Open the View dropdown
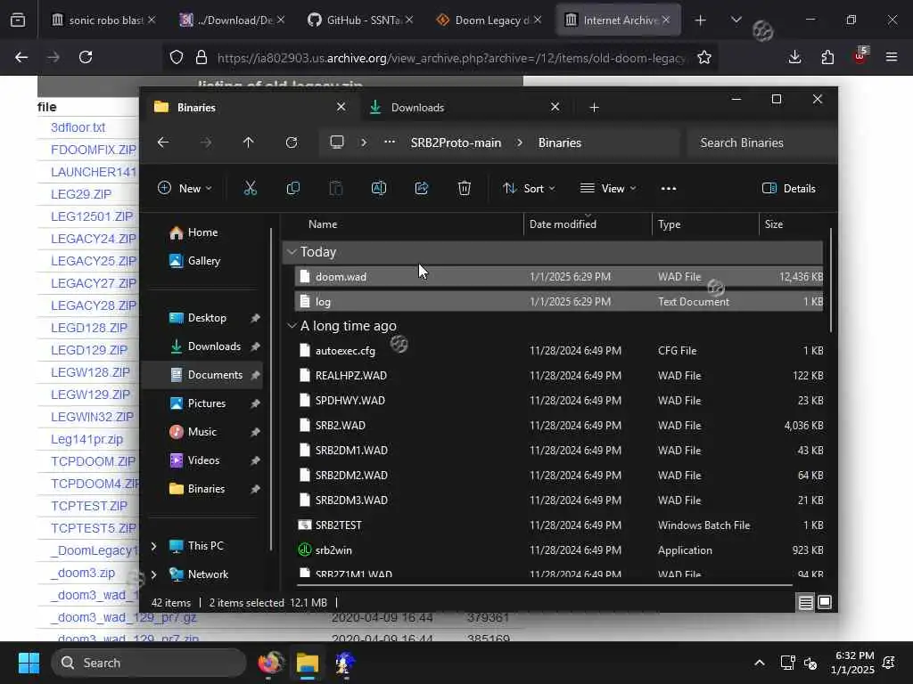The height and width of the screenshot is (684, 913). coord(608,189)
